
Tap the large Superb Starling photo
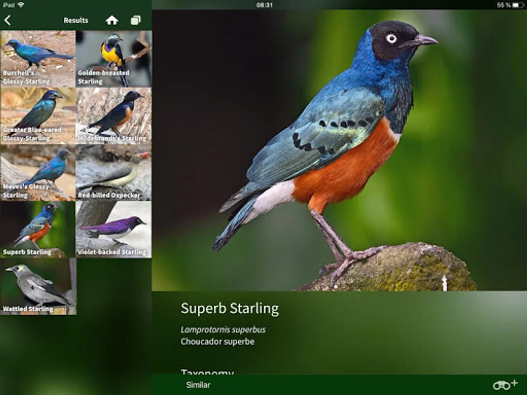click(x=339, y=150)
